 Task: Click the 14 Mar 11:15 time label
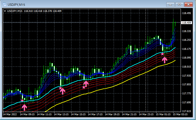[44, 114]
